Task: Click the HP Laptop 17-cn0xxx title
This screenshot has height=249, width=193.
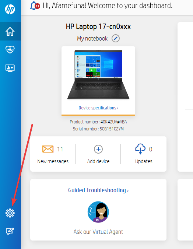Action: [98, 27]
